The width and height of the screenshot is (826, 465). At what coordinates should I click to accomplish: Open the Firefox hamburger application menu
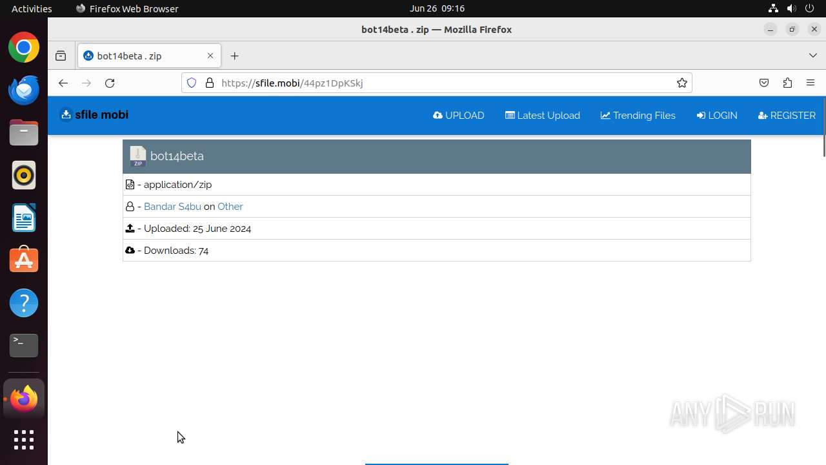(811, 83)
